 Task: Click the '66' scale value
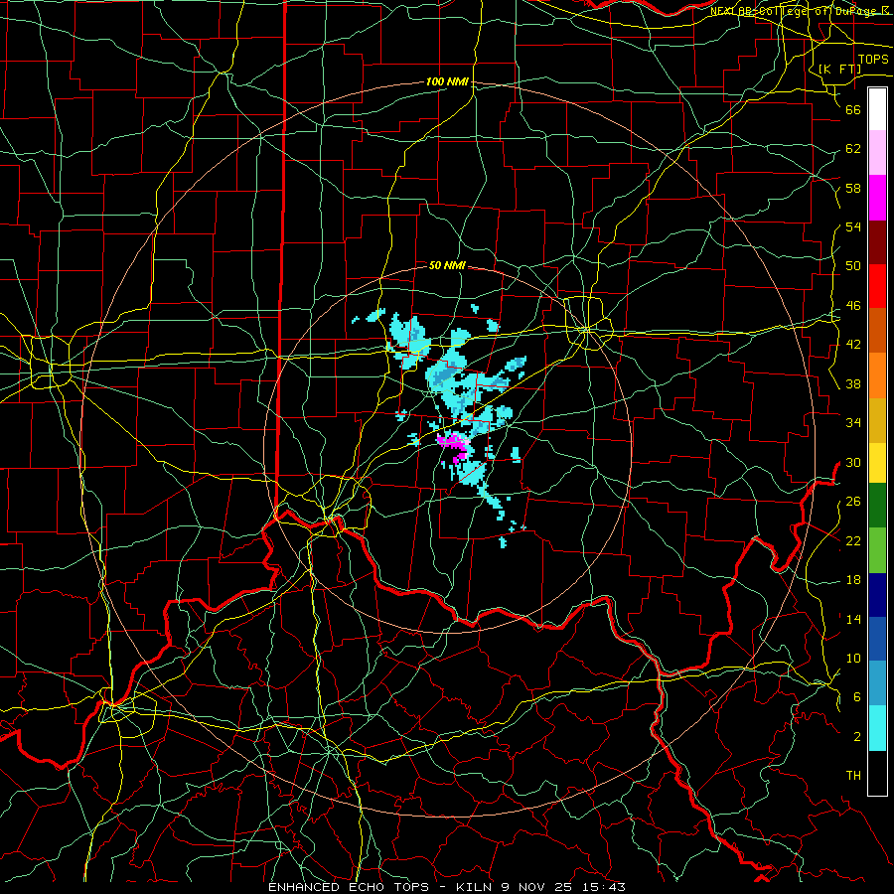[853, 109]
